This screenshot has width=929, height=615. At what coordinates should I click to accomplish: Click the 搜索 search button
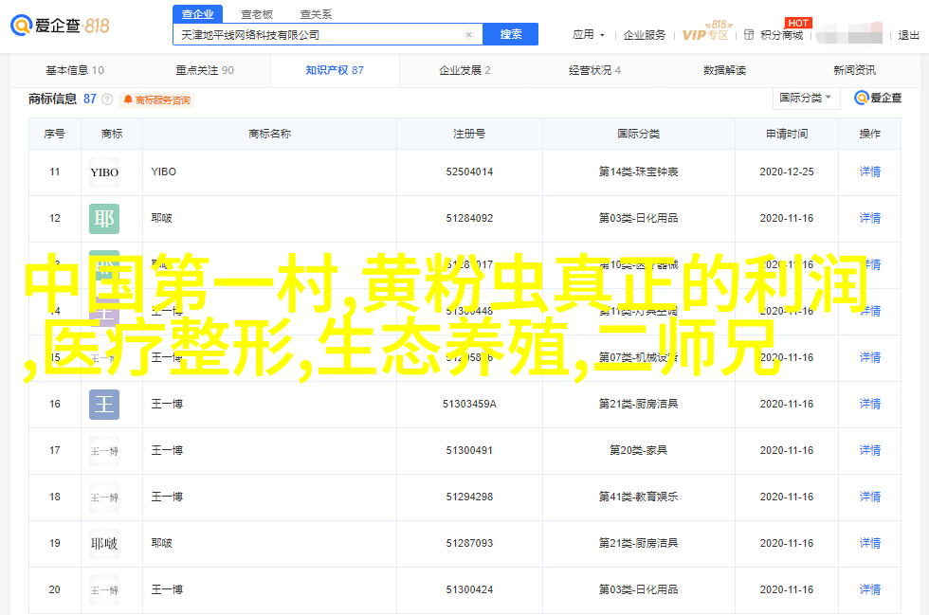[x=511, y=34]
